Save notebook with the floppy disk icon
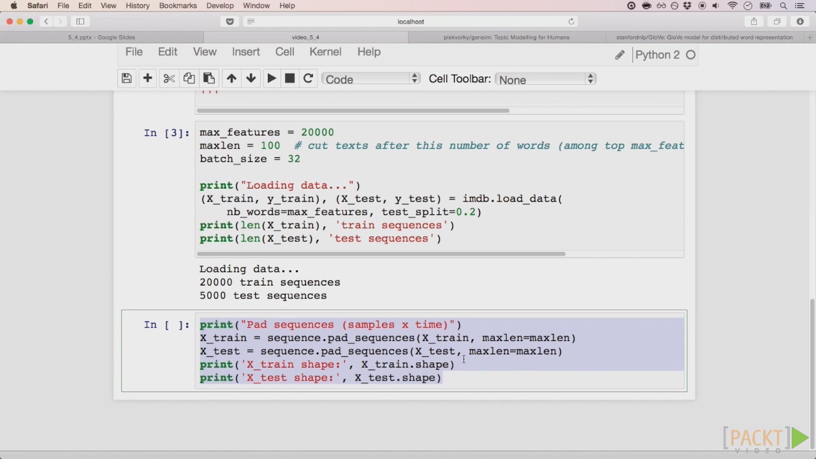Screen dimensions: 816x459 tap(126, 78)
